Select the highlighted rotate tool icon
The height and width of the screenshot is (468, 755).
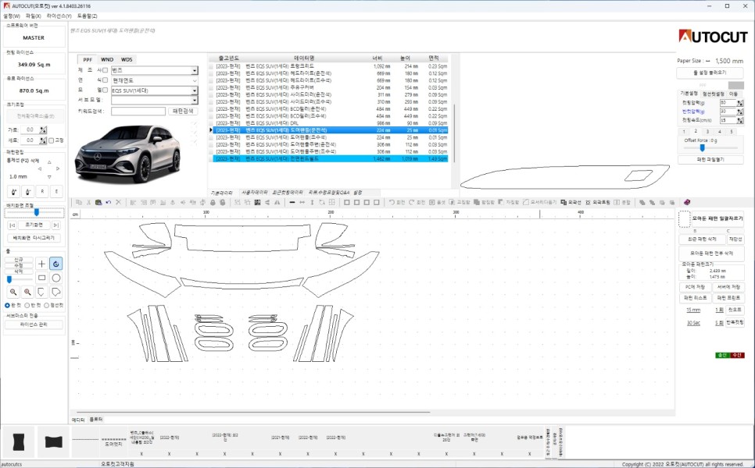coord(55,264)
